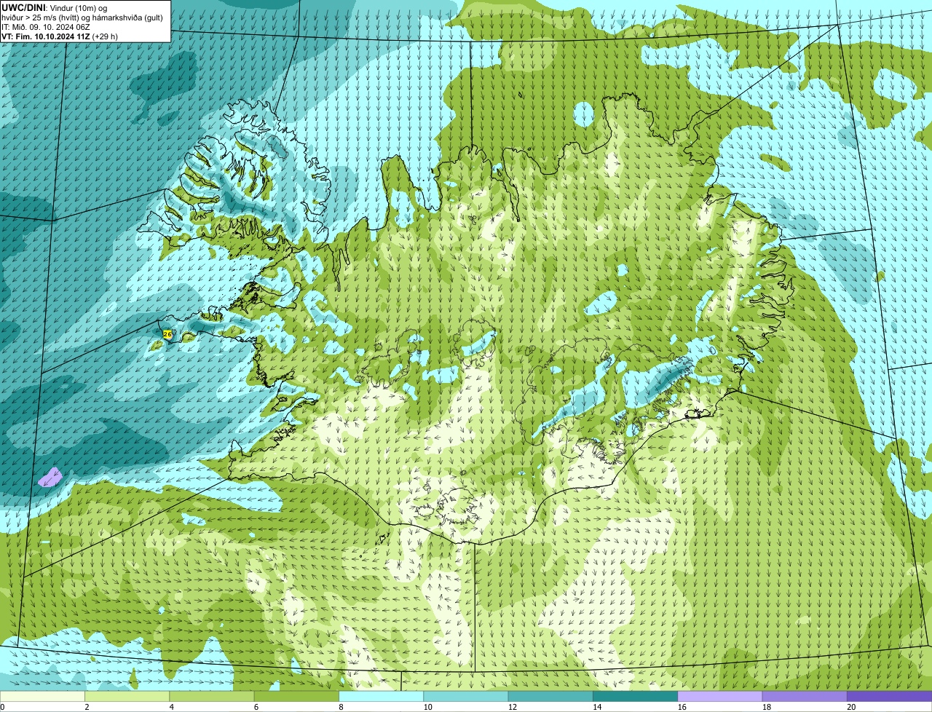932x712 pixels.
Task: Click the legend scale label '20'
Action: point(851,707)
